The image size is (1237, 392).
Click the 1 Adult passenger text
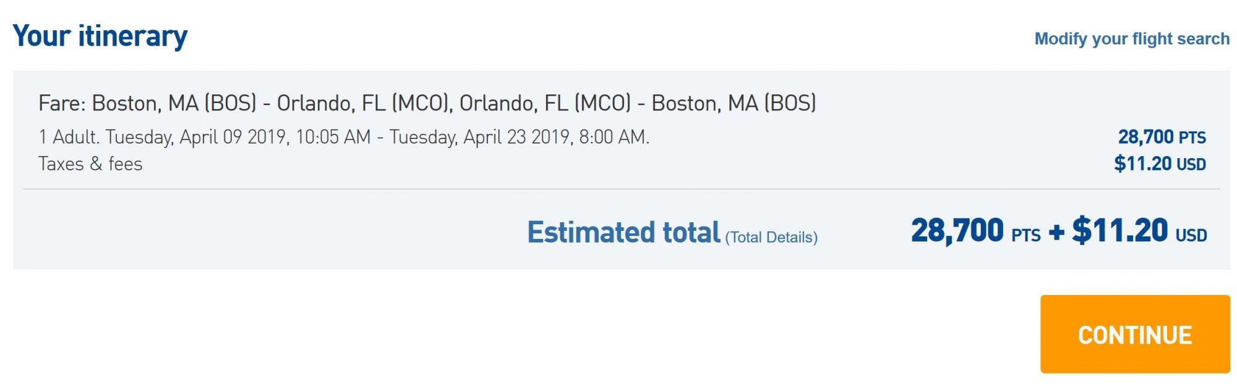pos(69,137)
